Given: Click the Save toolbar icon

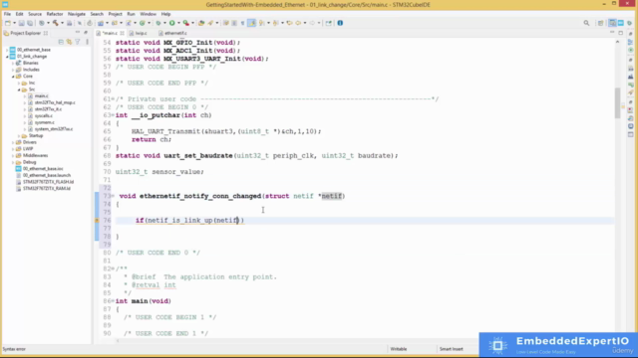Looking at the screenshot, I should pos(21,23).
